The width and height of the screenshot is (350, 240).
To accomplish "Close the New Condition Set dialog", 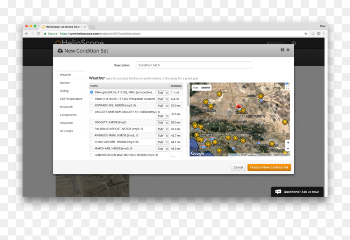I will click(x=288, y=50).
